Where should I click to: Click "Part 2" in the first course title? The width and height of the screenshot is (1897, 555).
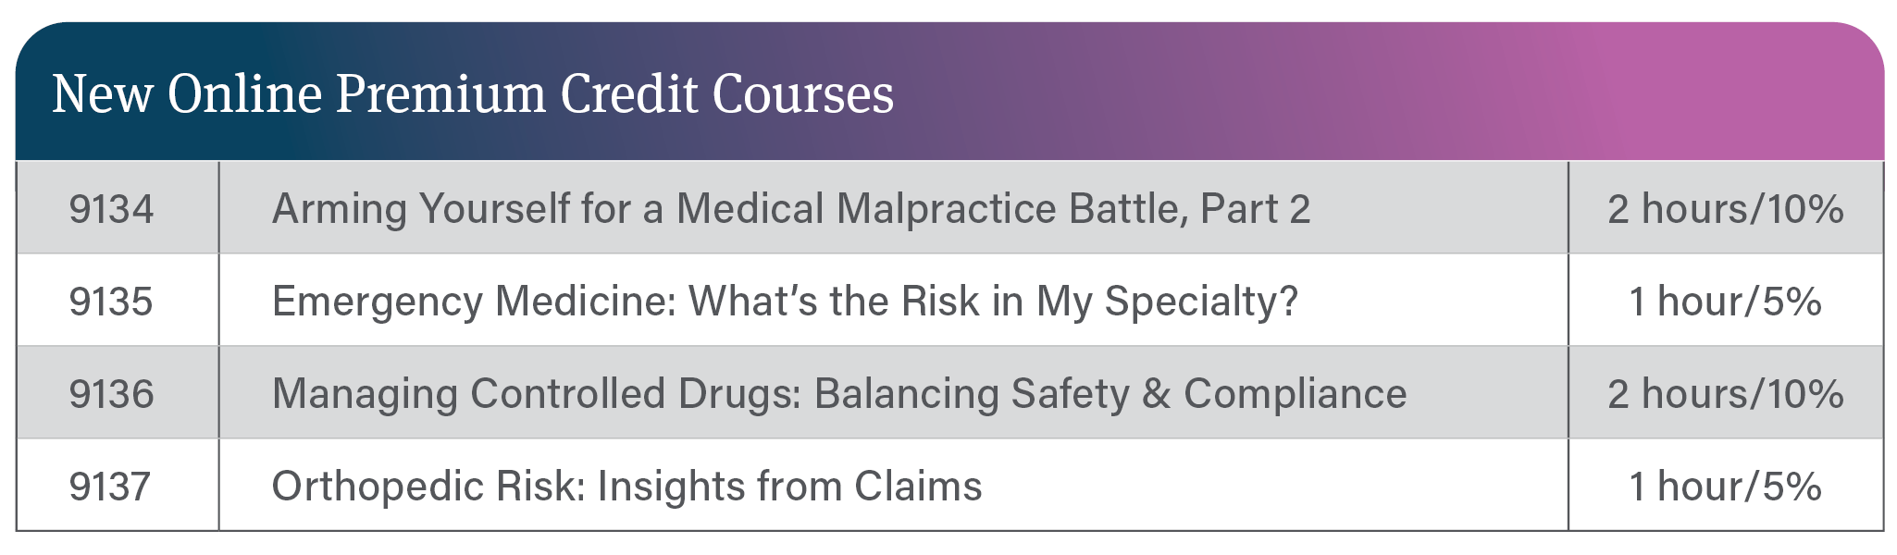click(1255, 209)
